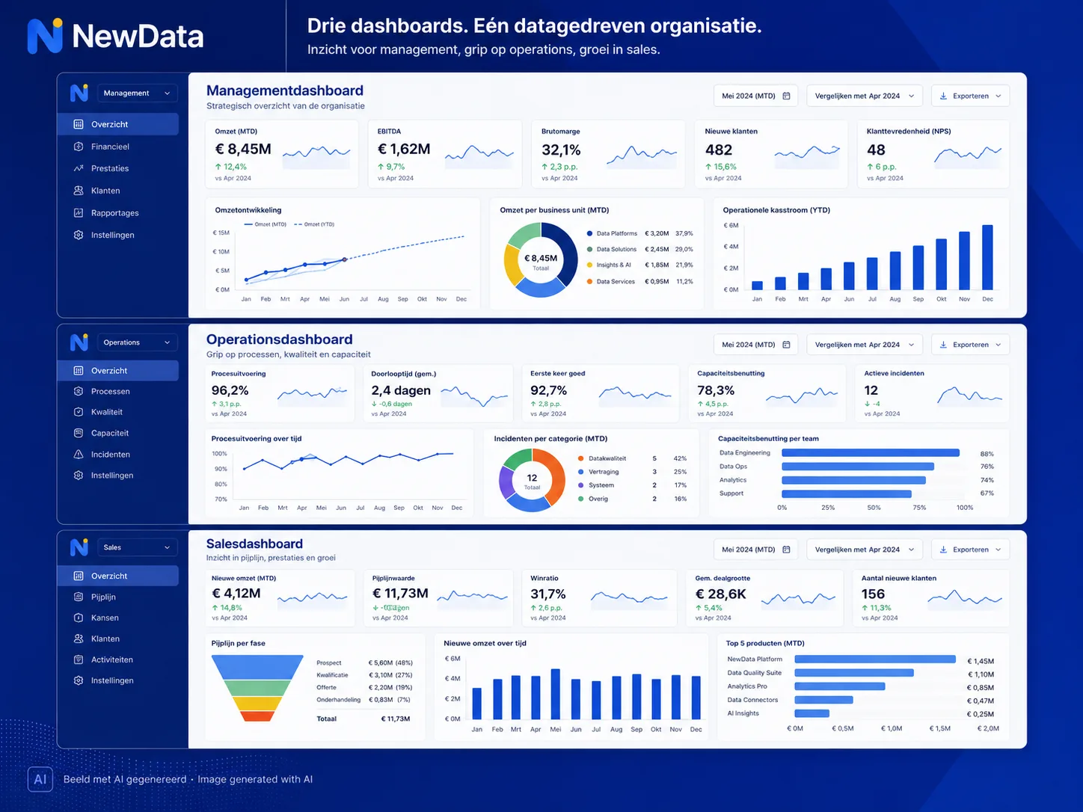Click Instellingen gear icon in Operations sidebar
This screenshot has width=1083, height=812.
79,476
